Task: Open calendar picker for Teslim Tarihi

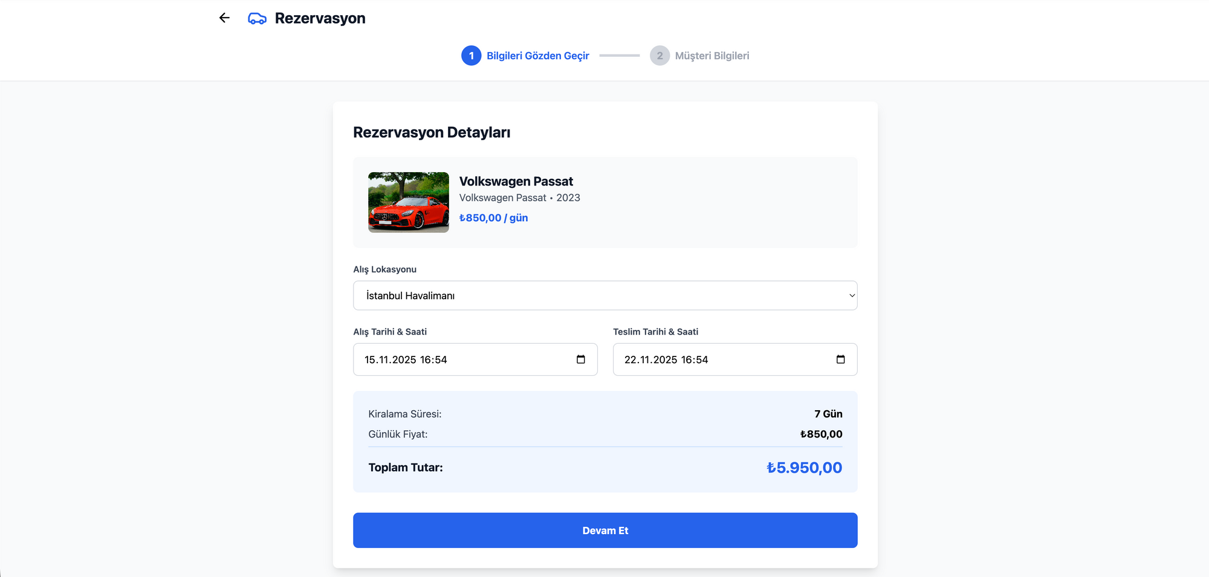Action: [840, 359]
